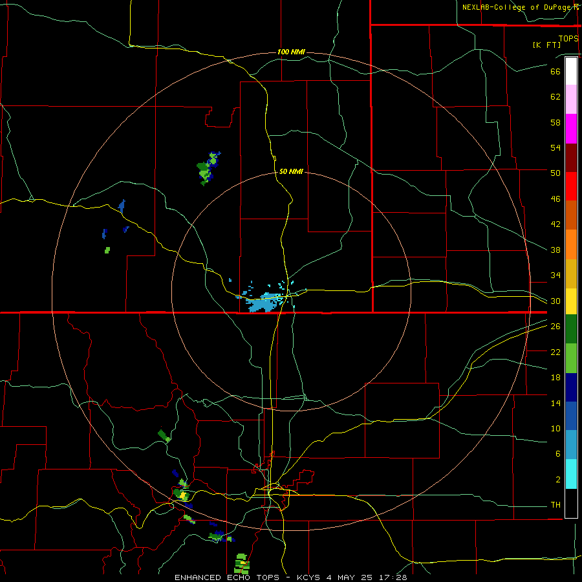Click the white swatch in TOPS legend

pyautogui.click(x=571, y=71)
